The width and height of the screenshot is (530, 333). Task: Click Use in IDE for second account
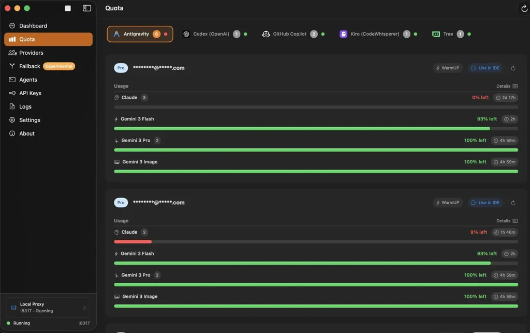tap(485, 202)
